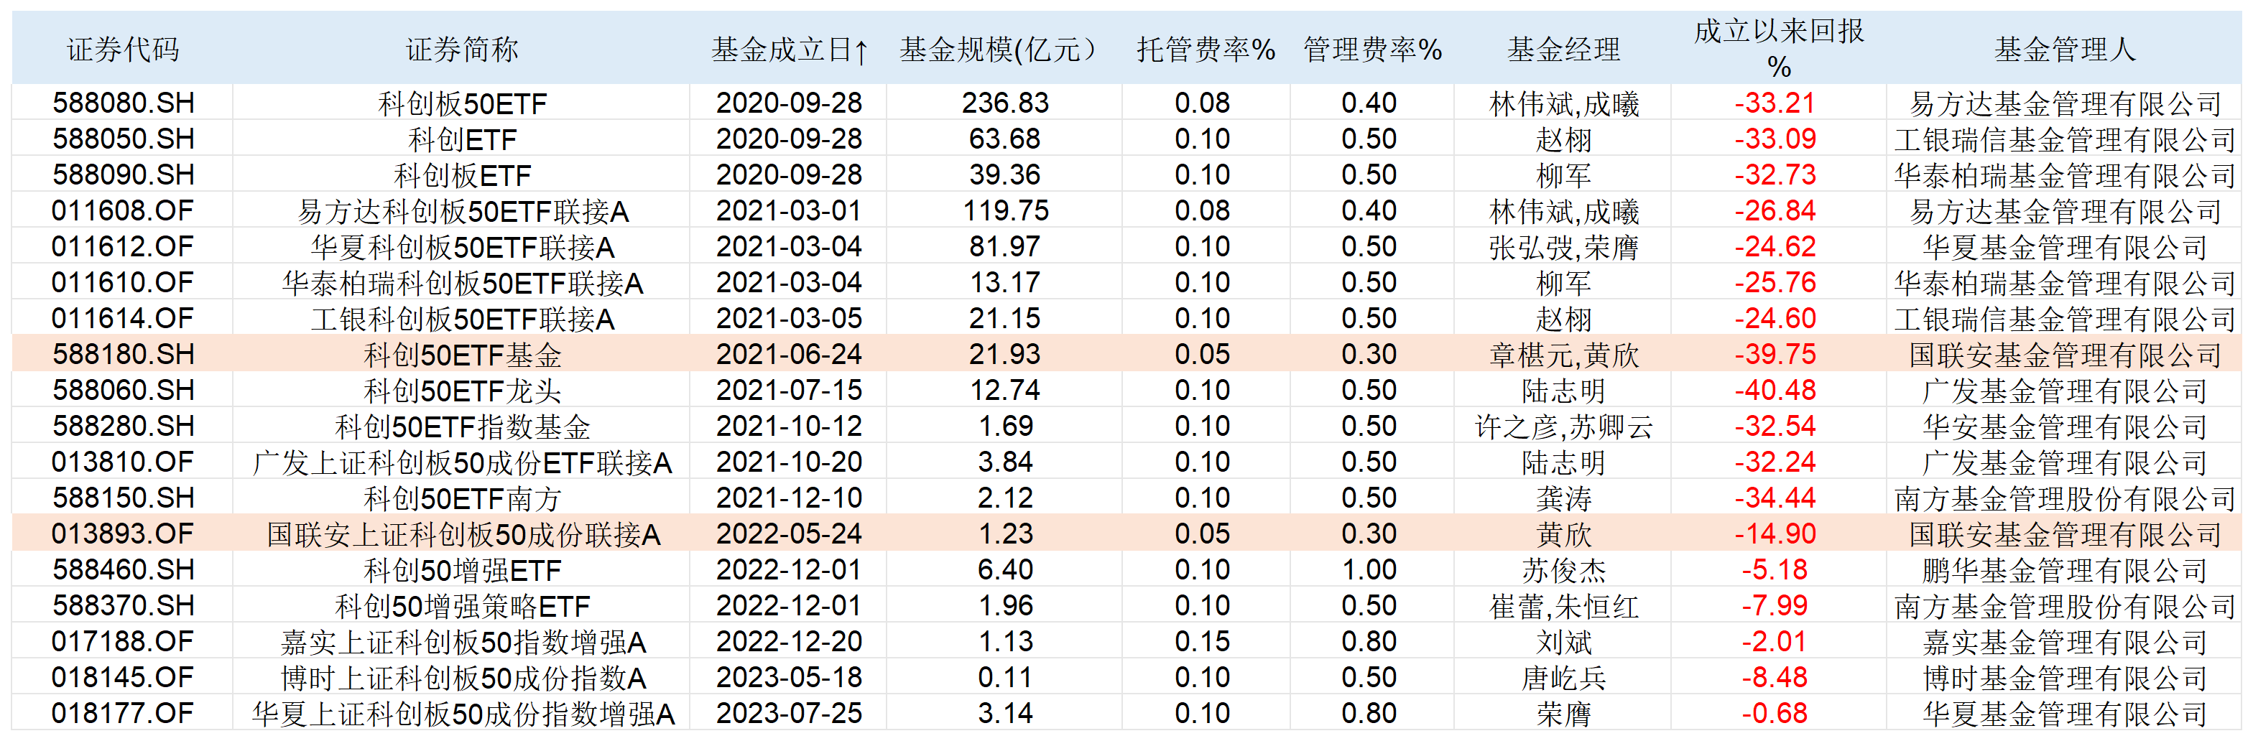Click the ascending sort arrow on 基金成立日

click(861, 51)
